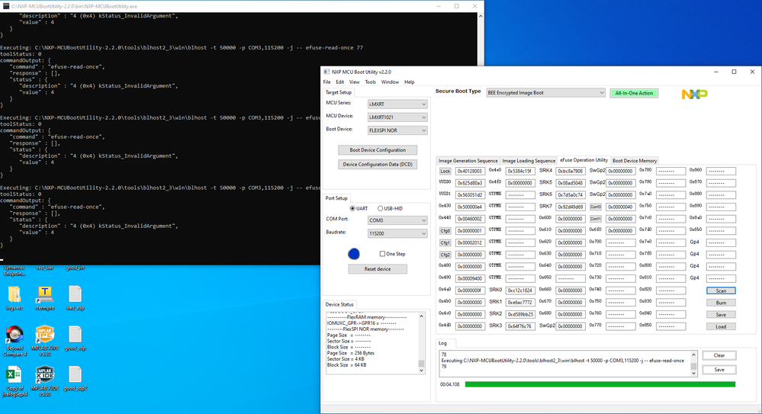Switch to the Image Generation Sequence tab
The height and width of the screenshot is (414, 762).
(x=468, y=161)
